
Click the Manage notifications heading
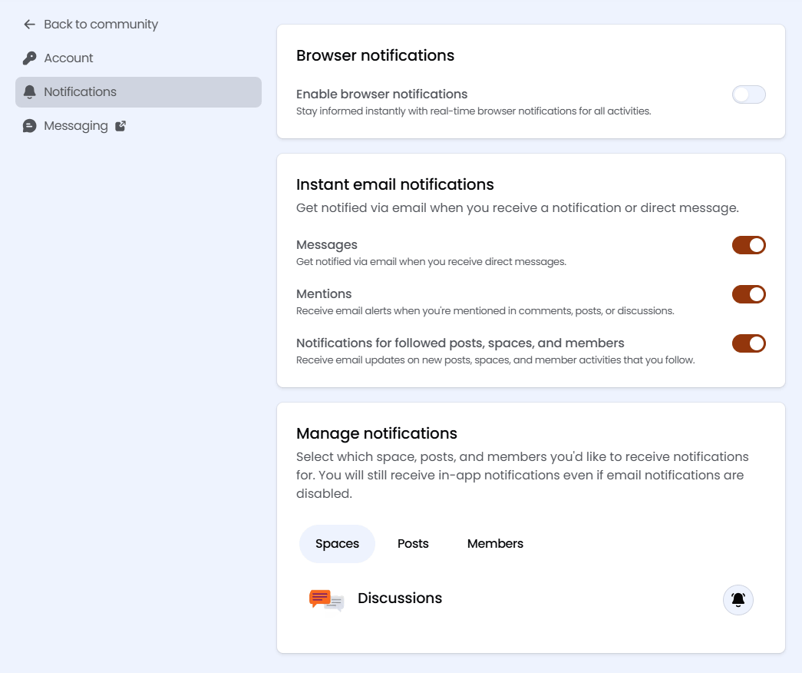point(377,433)
